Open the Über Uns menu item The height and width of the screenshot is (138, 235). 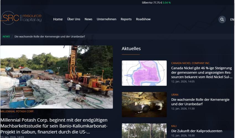tap(74, 19)
